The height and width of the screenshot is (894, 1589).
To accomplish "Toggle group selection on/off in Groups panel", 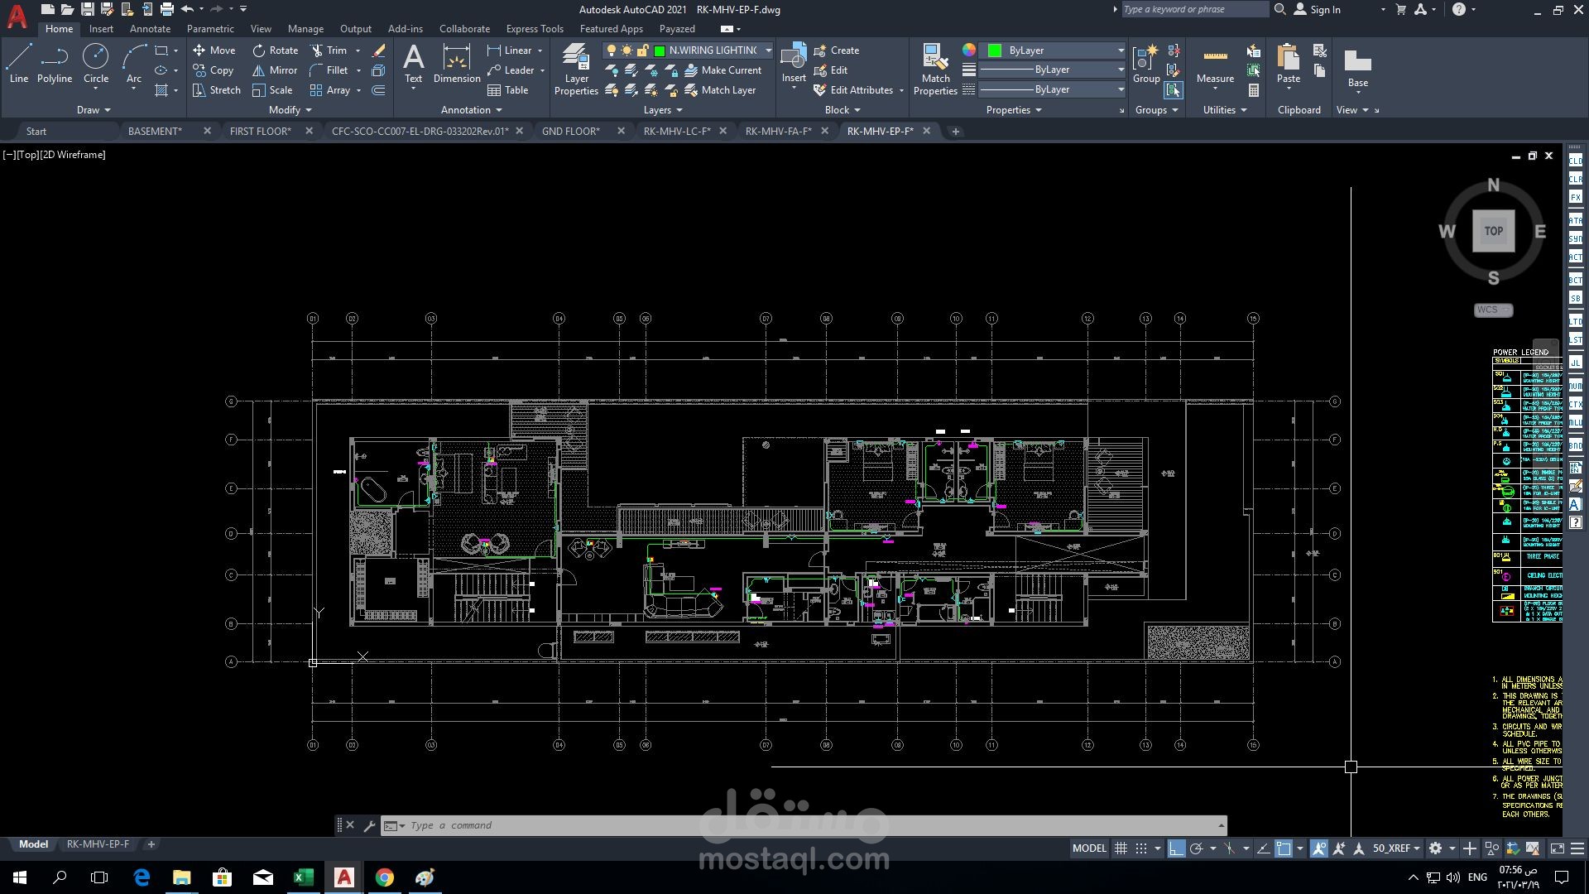I will (x=1173, y=90).
